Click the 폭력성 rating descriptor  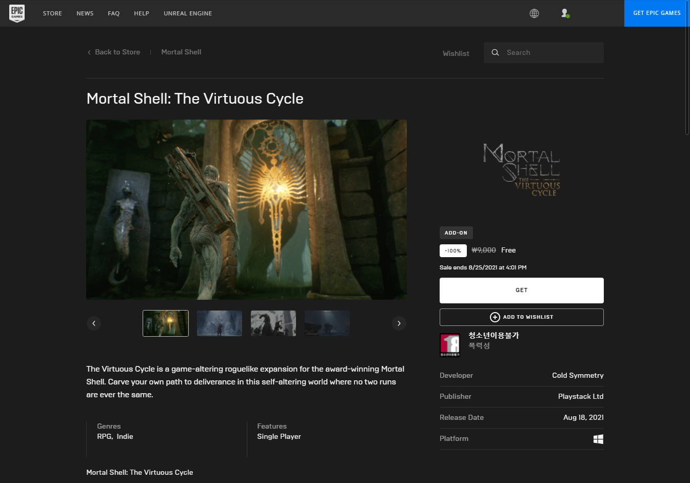click(479, 345)
